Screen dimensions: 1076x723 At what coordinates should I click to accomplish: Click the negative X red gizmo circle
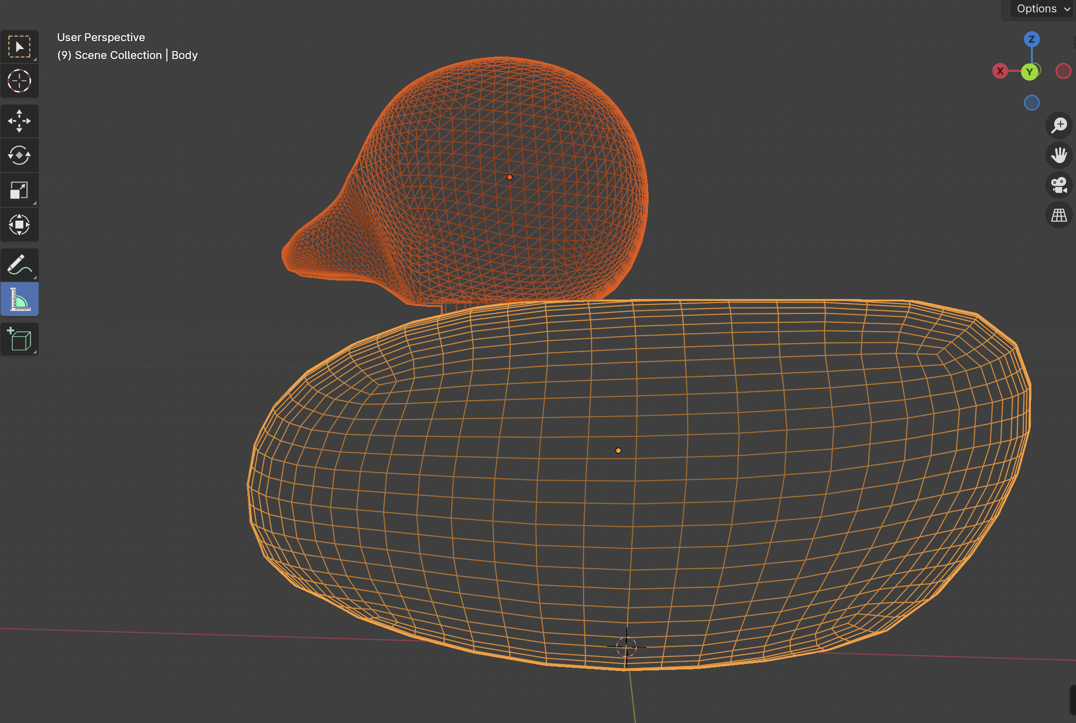tap(1063, 71)
